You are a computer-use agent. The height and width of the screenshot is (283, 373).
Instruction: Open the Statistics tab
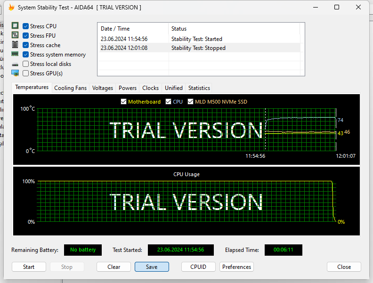point(199,88)
